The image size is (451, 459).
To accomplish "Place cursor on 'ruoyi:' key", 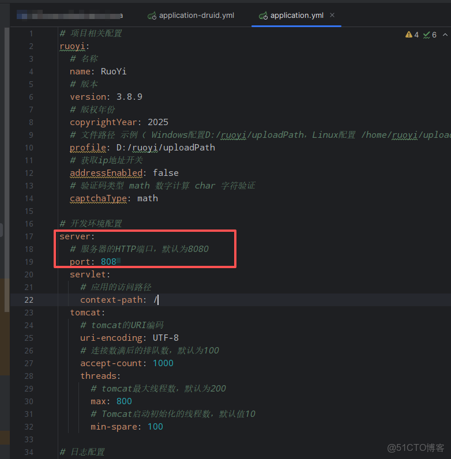I will 74,46.
